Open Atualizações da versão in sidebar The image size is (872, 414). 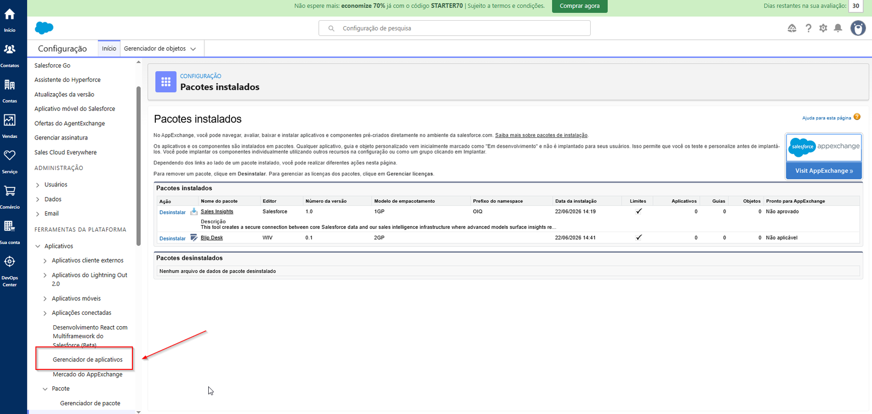point(64,94)
